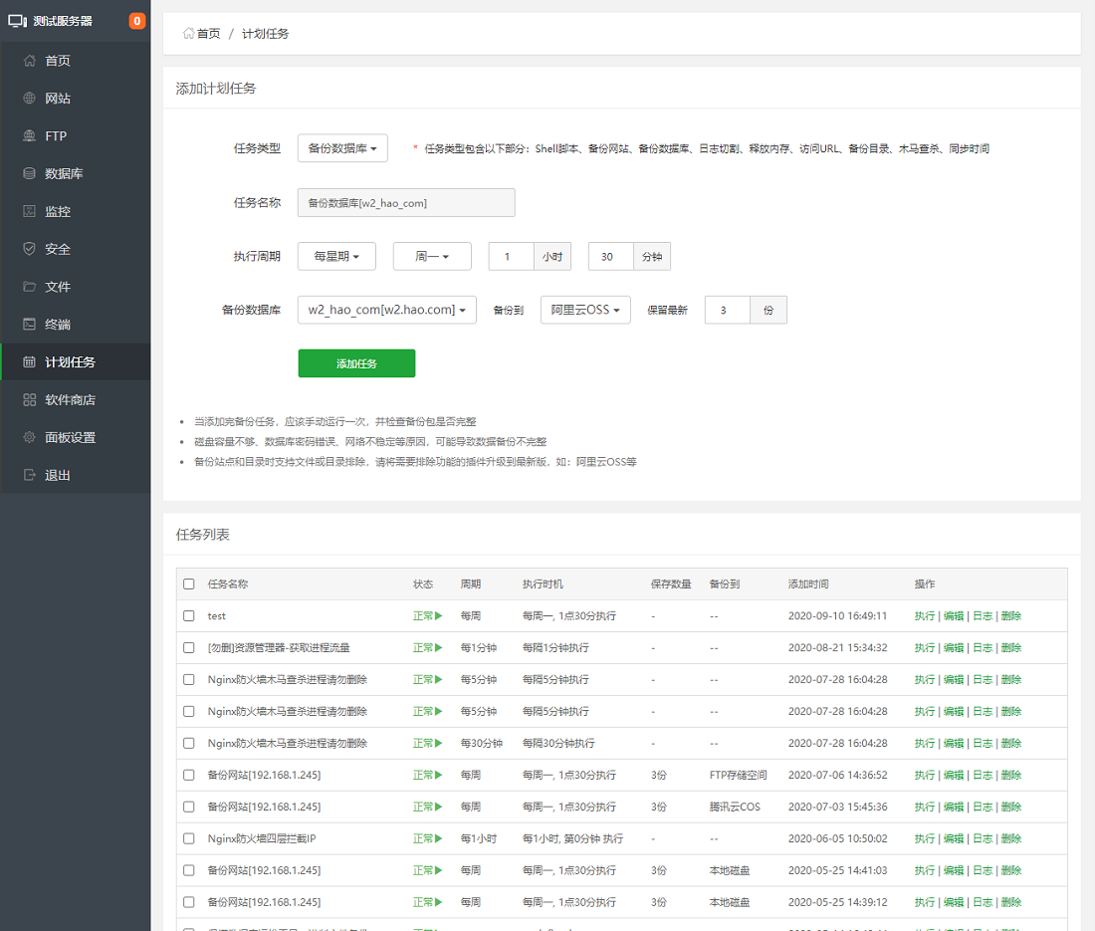Click the database icon for 数据库

[x=30, y=174]
